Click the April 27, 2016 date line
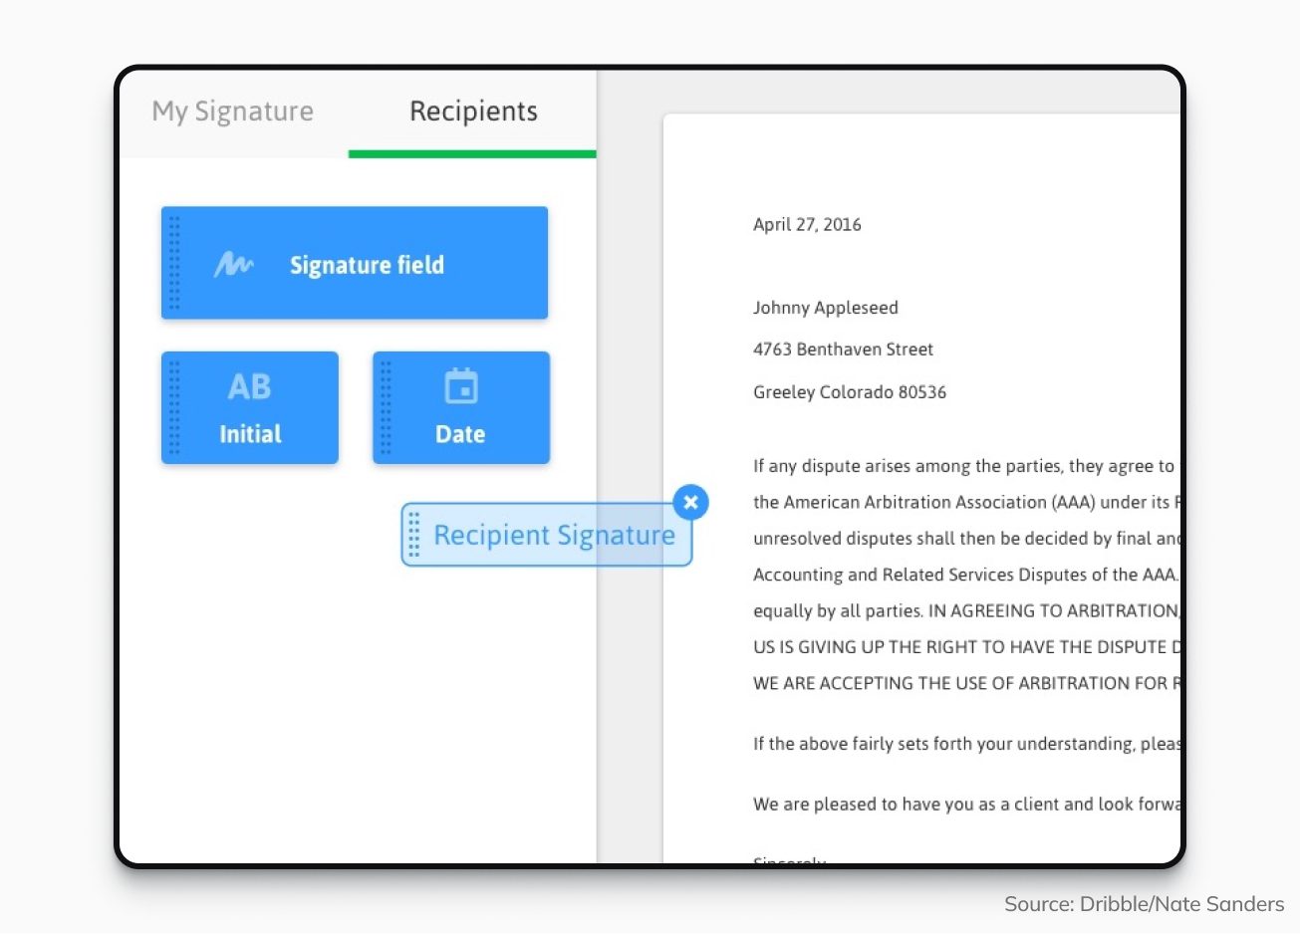Screen dimensions: 1300x934 807,224
